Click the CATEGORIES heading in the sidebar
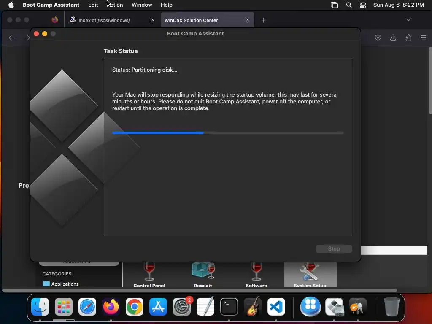432x324 pixels. (57, 274)
